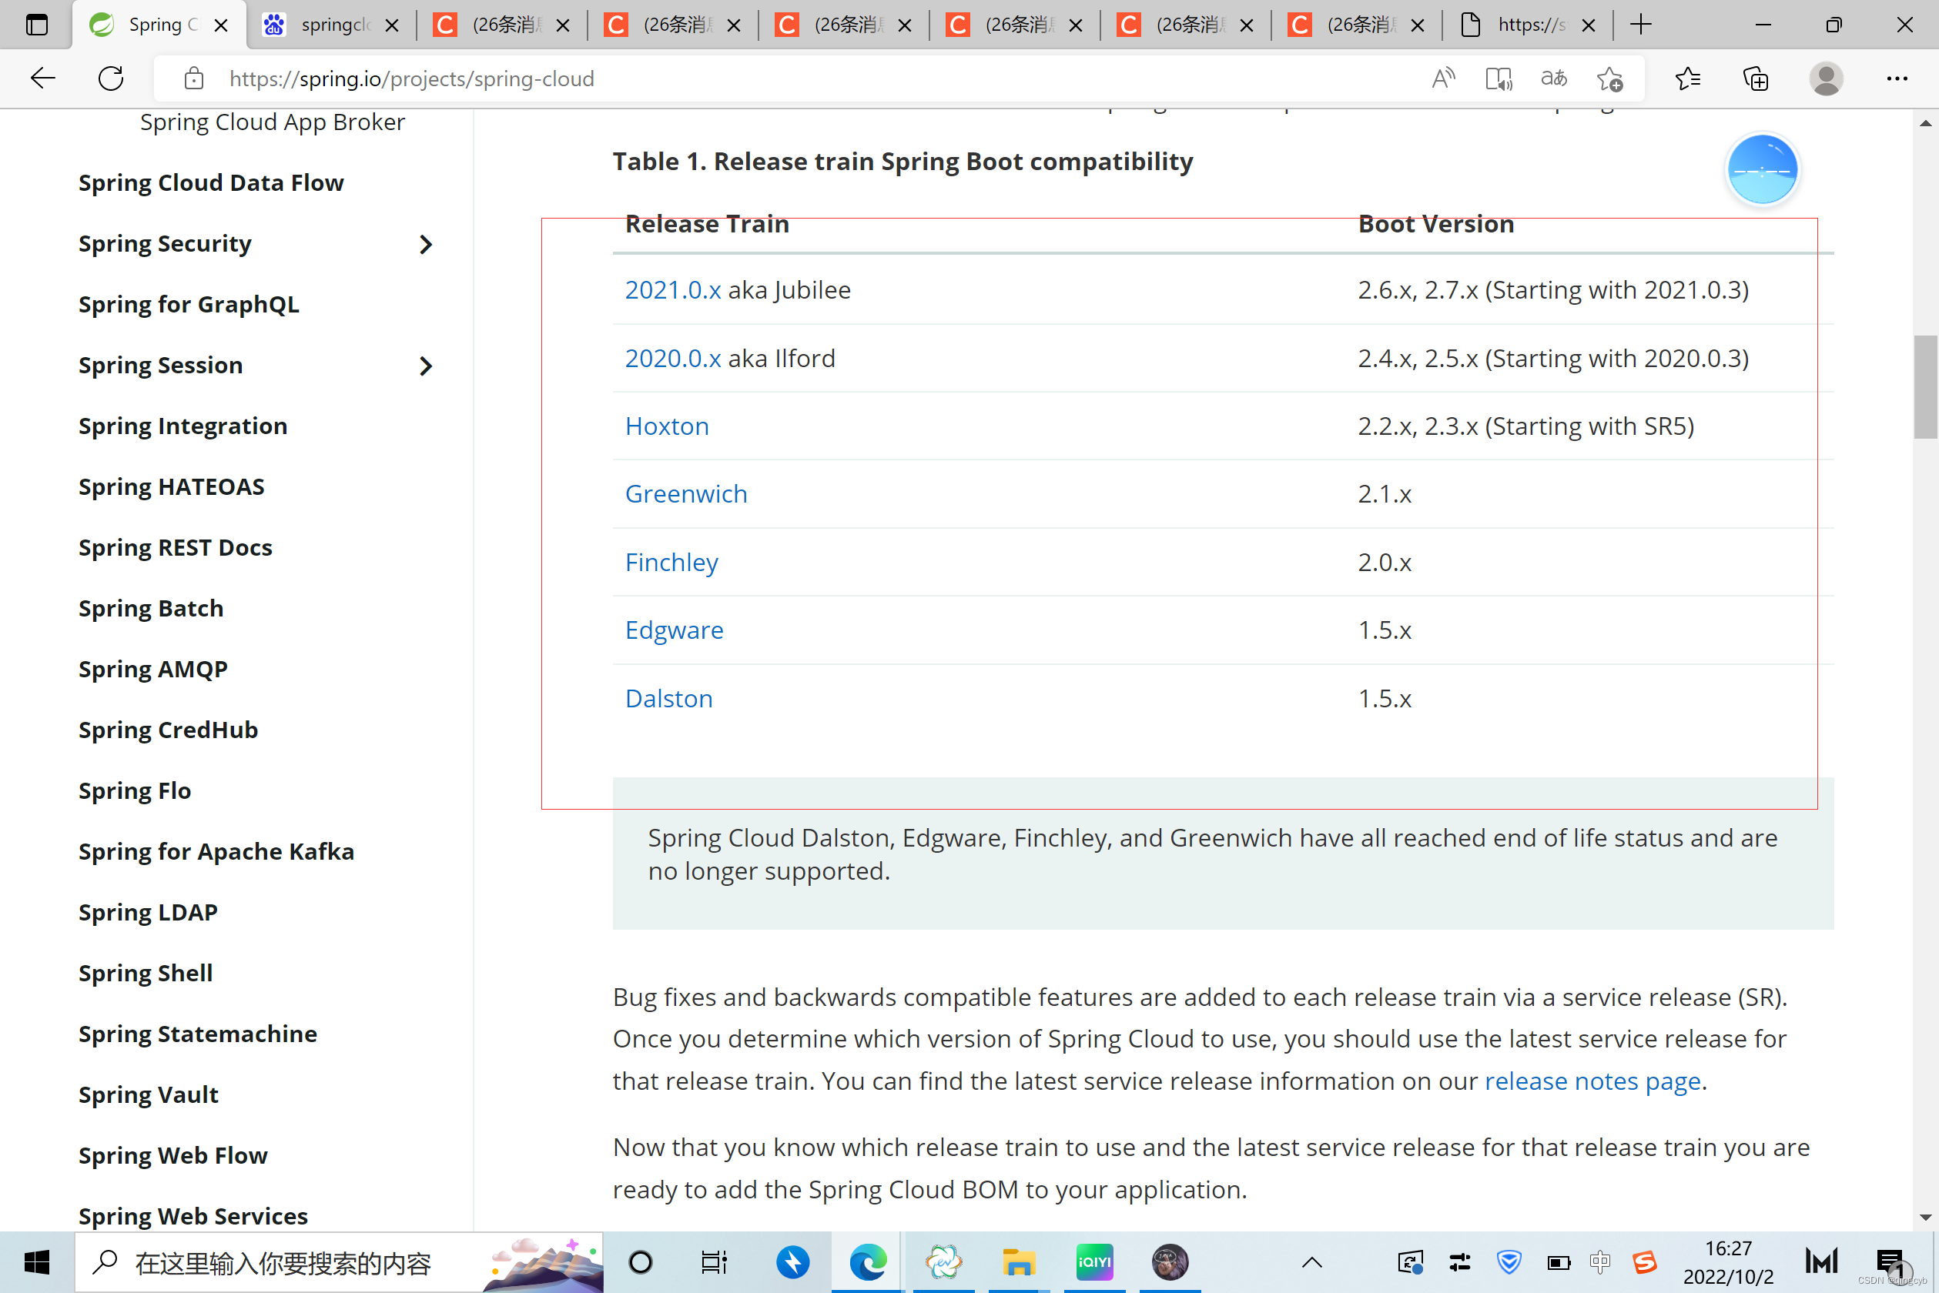The height and width of the screenshot is (1293, 1939).
Task: Expand the Spring Session submenu
Action: click(x=426, y=366)
